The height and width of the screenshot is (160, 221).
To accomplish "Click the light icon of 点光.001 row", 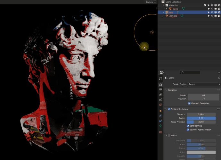I will click(167, 16).
